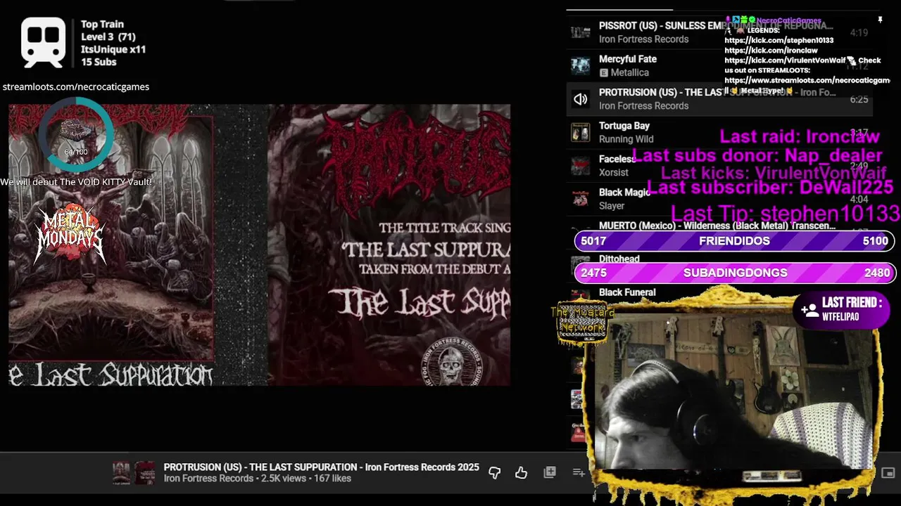
Task: Click Faceless queue row thumbnail
Action: point(580,166)
